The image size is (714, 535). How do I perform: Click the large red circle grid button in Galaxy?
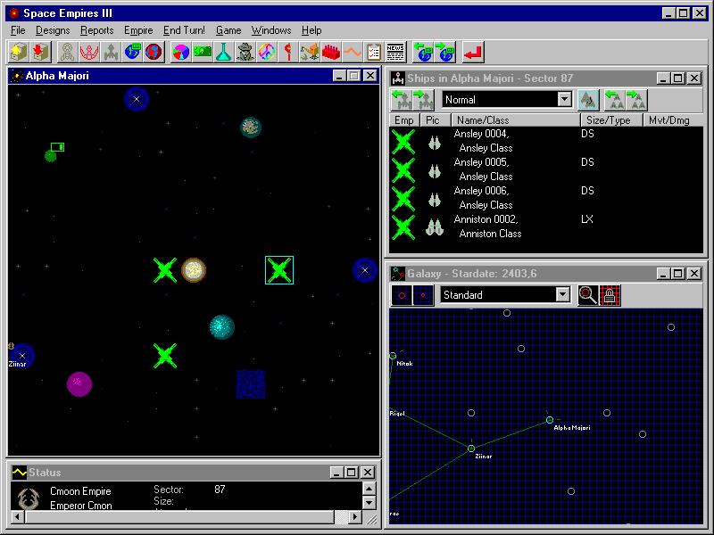402,295
